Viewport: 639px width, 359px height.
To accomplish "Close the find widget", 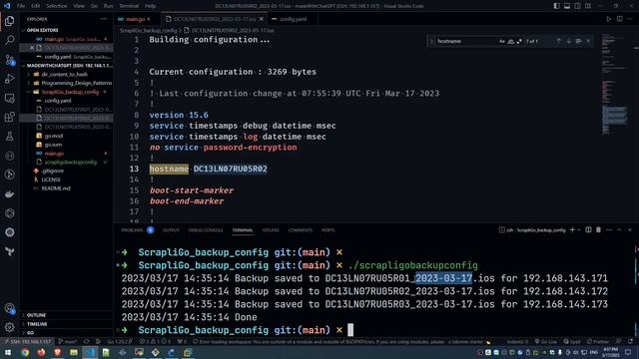I will point(588,41).
